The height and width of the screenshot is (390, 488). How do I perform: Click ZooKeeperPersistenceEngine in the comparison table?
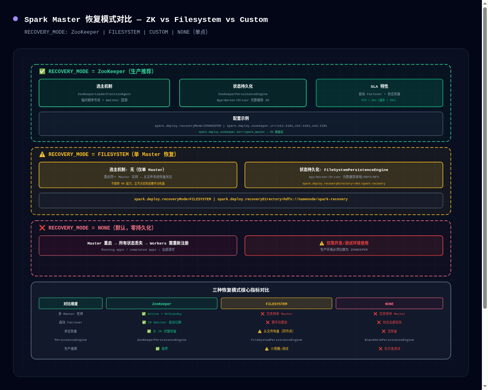[162, 340]
